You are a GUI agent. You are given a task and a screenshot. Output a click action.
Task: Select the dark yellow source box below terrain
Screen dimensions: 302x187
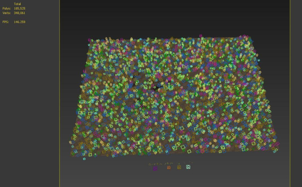pyautogui.click(x=179, y=167)
